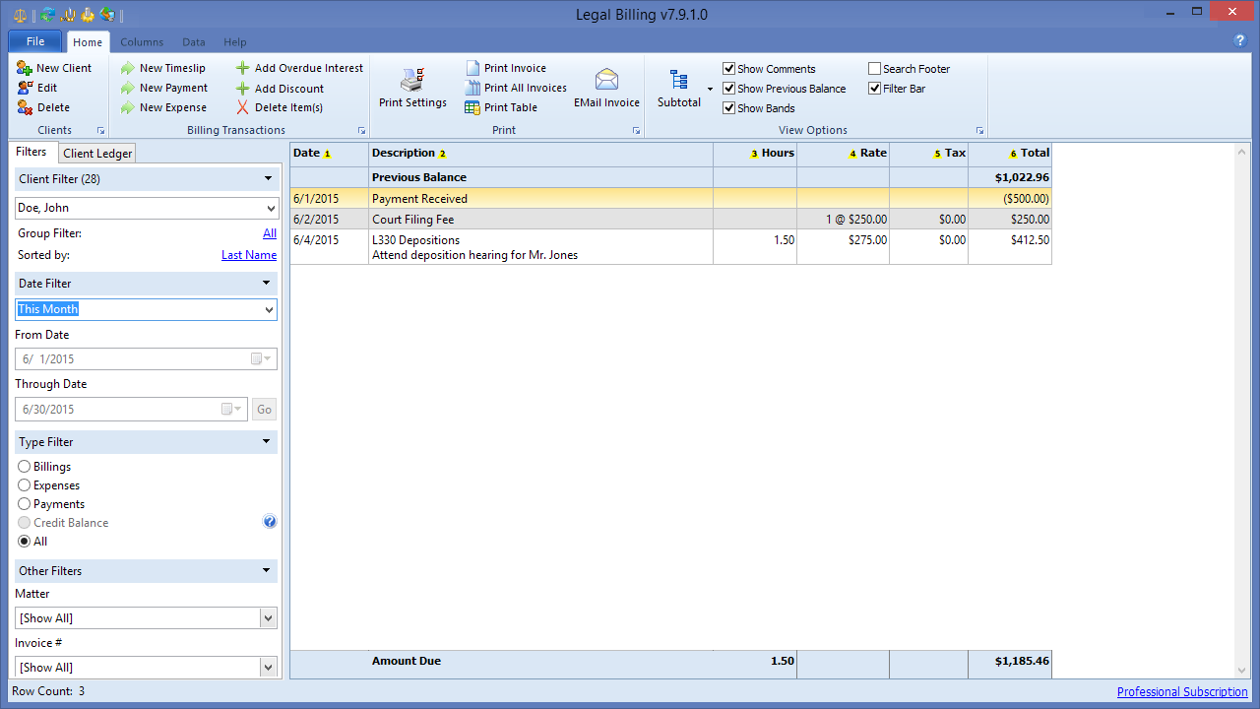Open Billing Transactions dialog launcher
Viewport: 1260px width, 709px height.
361,131
